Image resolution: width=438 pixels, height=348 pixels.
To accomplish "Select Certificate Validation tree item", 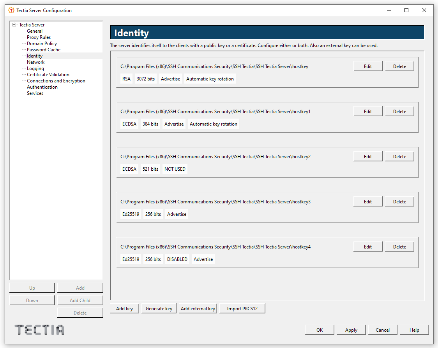I will [48, 74].
